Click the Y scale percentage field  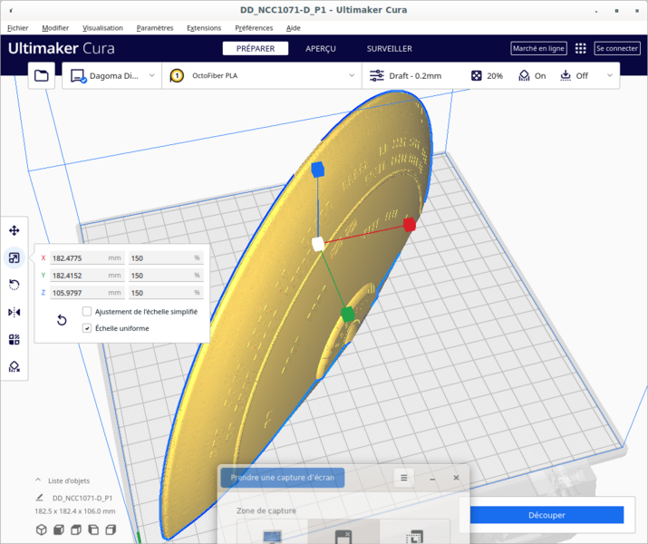(x=166, y=276)
